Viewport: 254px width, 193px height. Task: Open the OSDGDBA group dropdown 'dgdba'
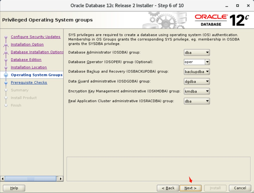click(197, 81)
